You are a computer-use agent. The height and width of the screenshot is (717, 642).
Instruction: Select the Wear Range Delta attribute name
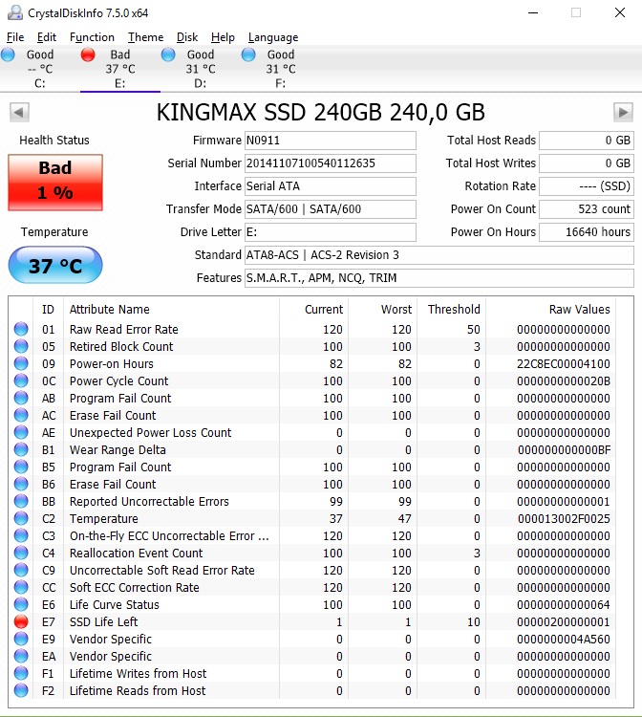coord(118,450)
